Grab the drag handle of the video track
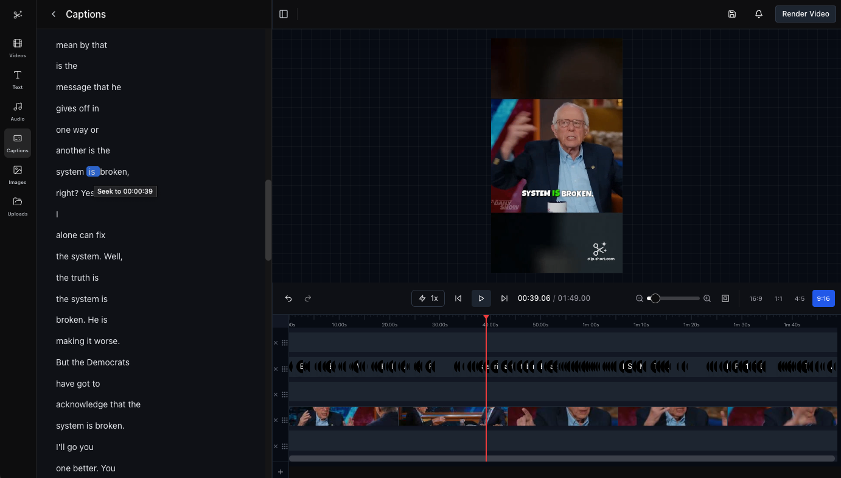Viewport: 841px width, 478px height. click(x=284, y=420)
